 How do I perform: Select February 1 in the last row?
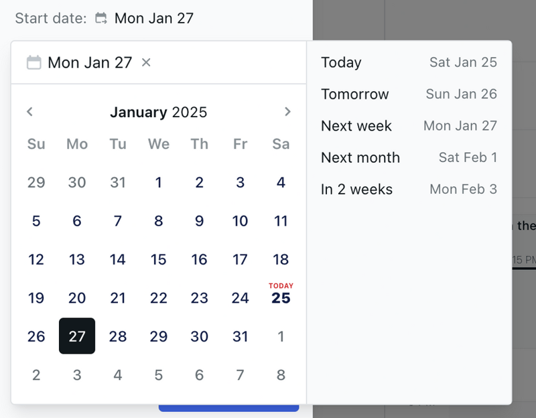pyautogui.click(x=280, y=336)
